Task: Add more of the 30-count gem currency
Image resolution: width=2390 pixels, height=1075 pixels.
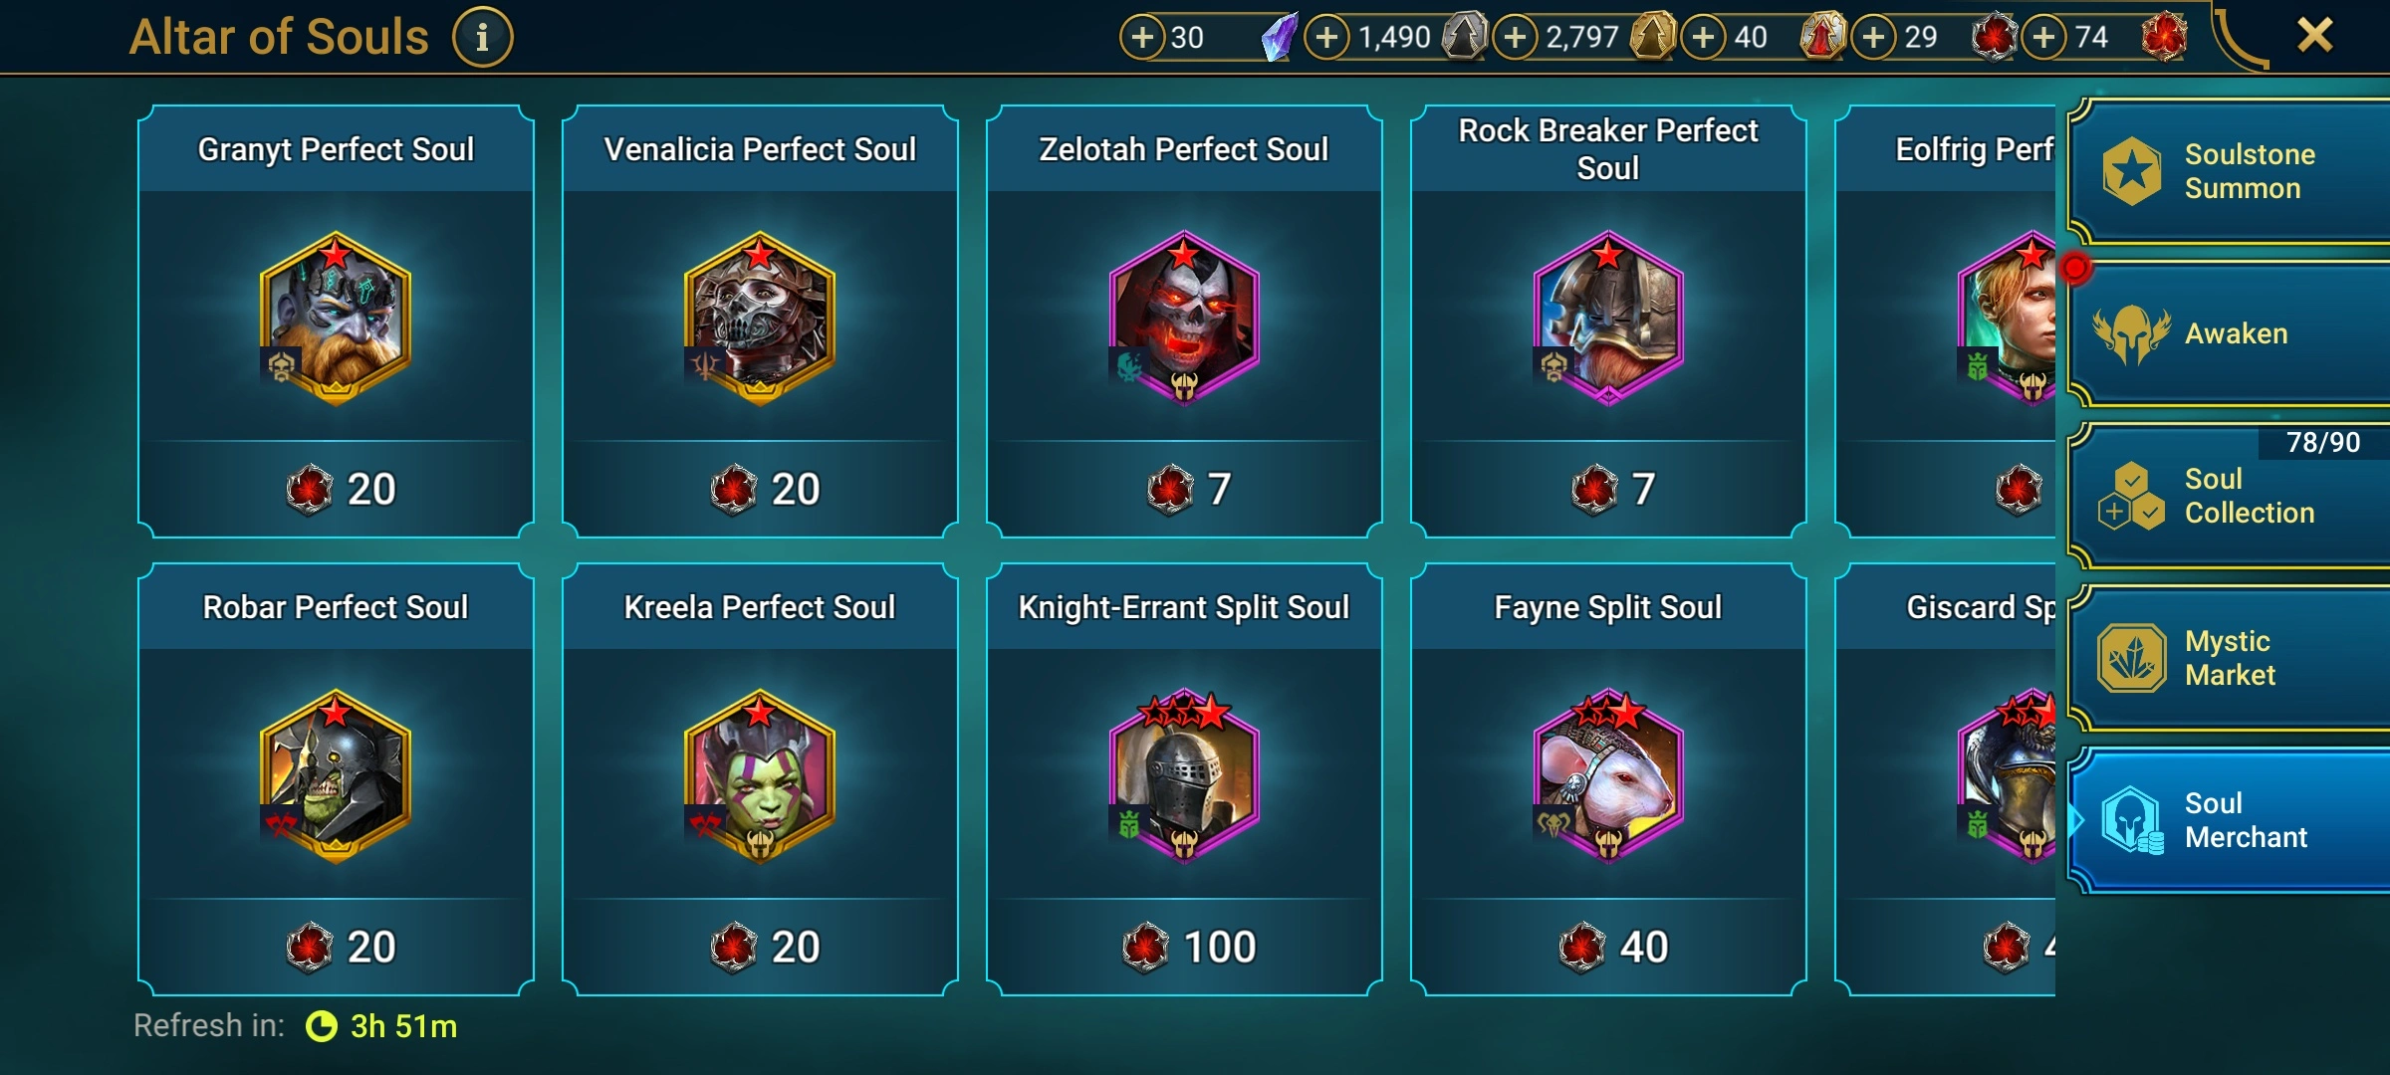Action: click(x=1142, y=38)
